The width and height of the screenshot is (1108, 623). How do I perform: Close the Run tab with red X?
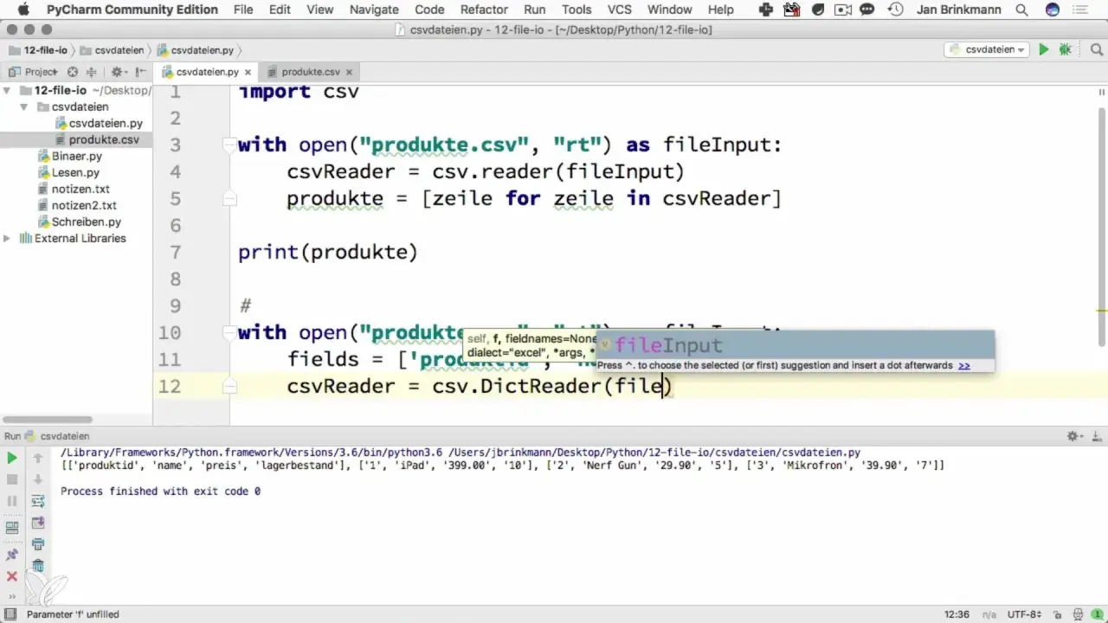coord(12,576)
